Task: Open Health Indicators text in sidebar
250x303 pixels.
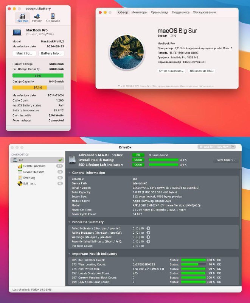Action: pos(34,166)
